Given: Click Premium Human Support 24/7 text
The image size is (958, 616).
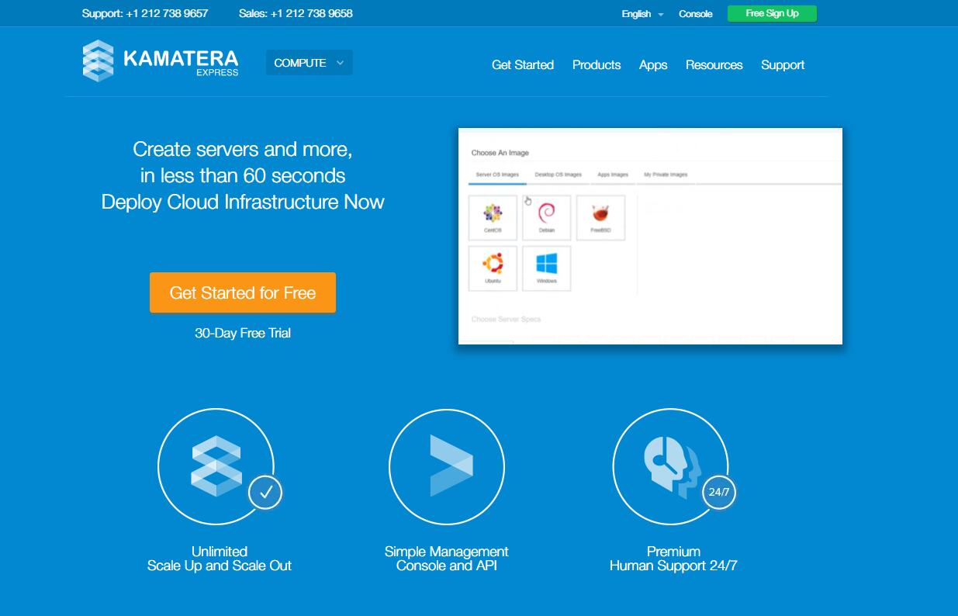Looking at the screenshot, I should point(673,559).
